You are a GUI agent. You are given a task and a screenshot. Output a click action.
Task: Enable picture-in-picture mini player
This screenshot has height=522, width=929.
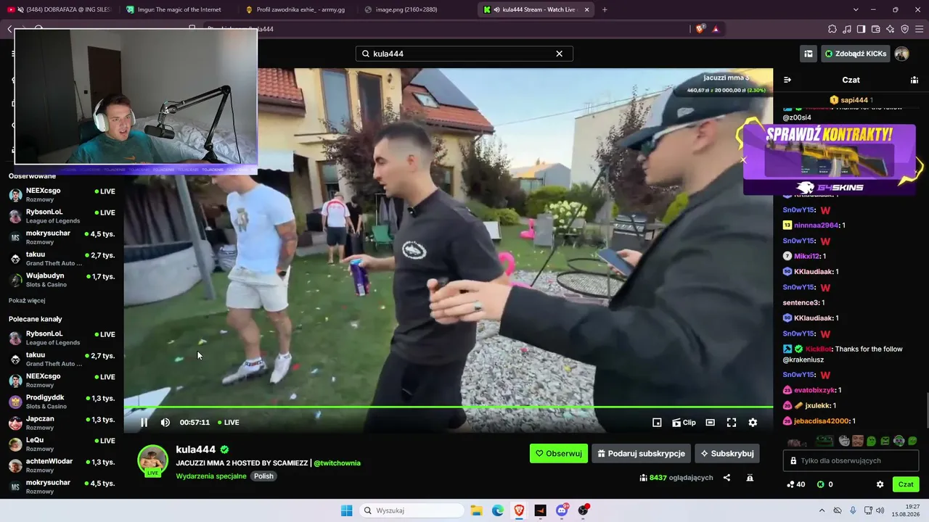click(657, 423)
